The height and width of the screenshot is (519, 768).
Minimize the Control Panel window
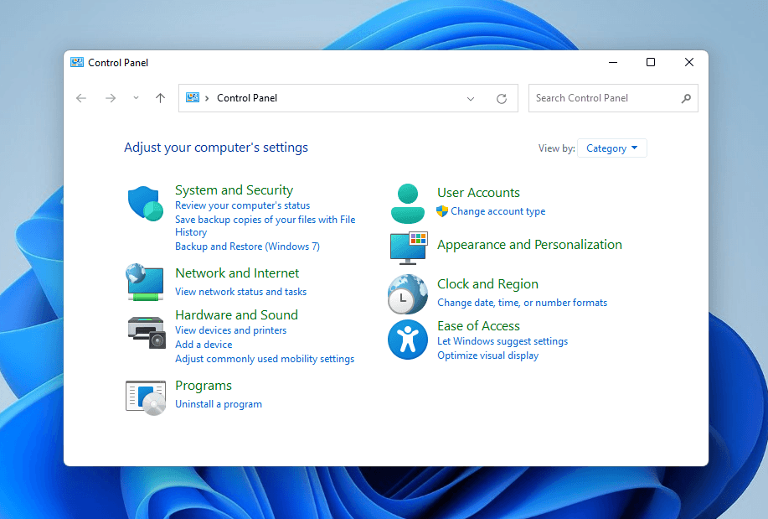tap(613, 62)
